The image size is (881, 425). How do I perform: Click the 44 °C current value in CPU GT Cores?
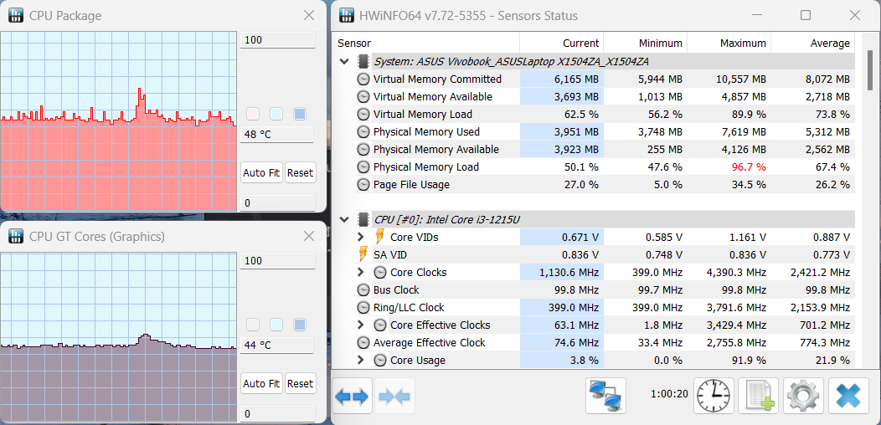tap(277, 346)
